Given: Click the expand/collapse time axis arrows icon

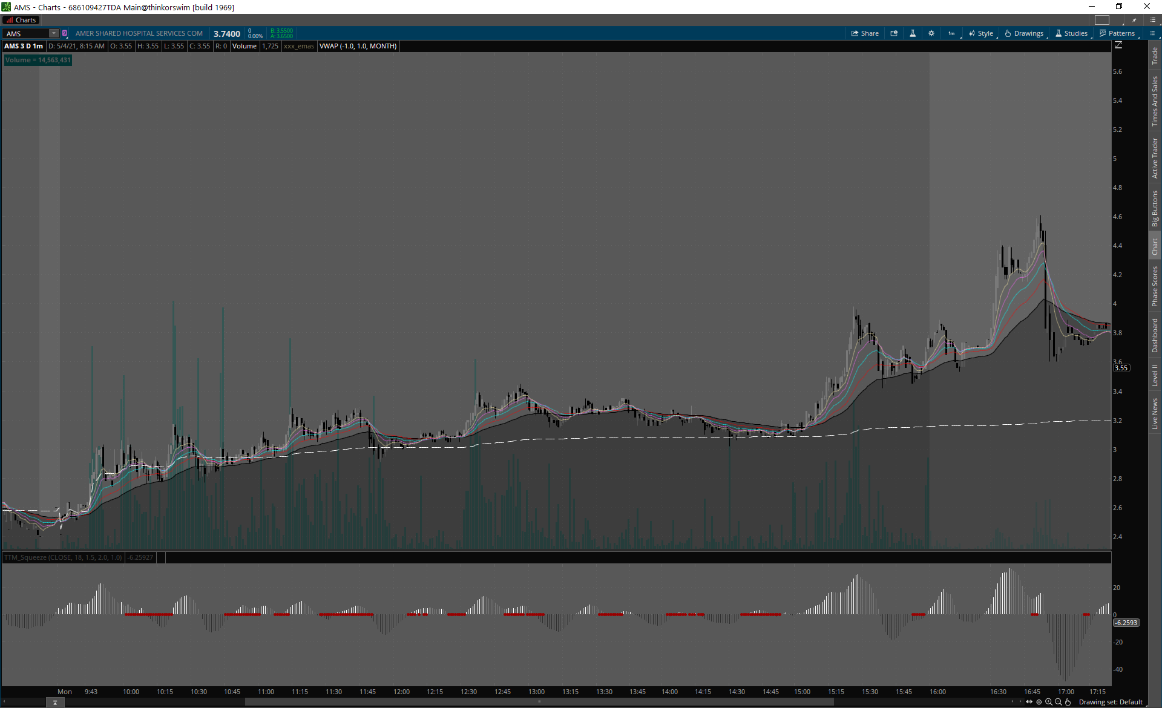Looking at the screenshot, I should [1029, 702].
